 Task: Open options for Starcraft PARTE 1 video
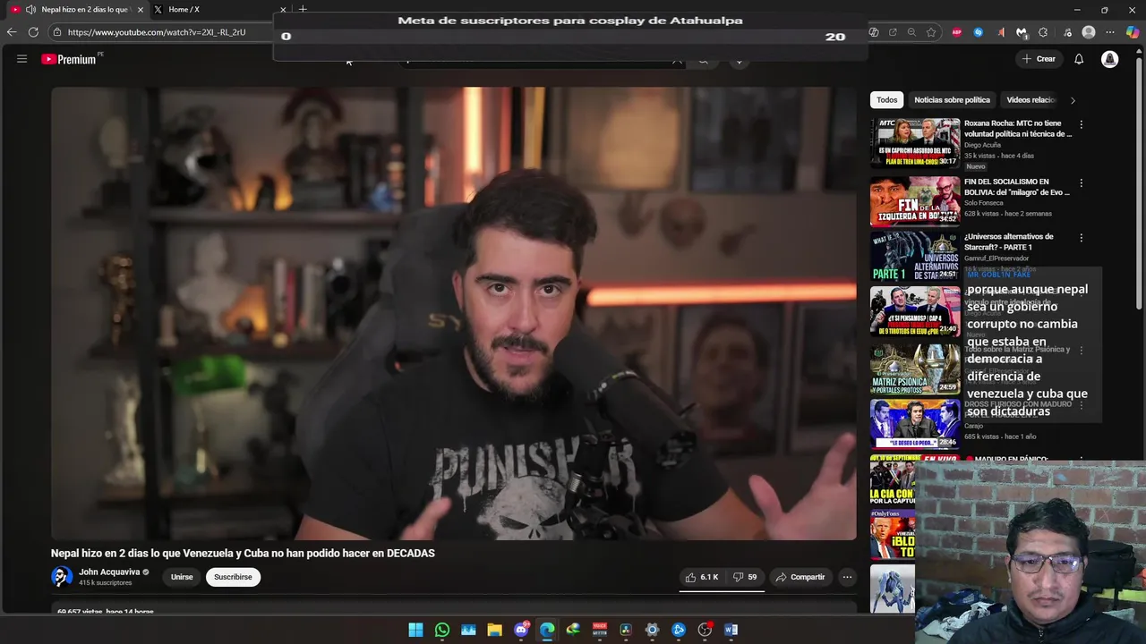point(1081,238)
